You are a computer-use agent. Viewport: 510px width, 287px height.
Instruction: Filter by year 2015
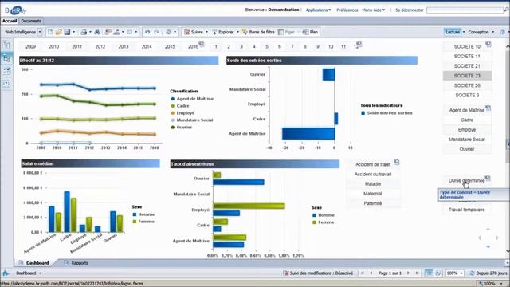[170, 46]
